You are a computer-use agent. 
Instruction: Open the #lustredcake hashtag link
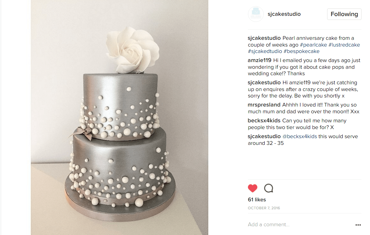pyautogui.click(x=344, y=45)
